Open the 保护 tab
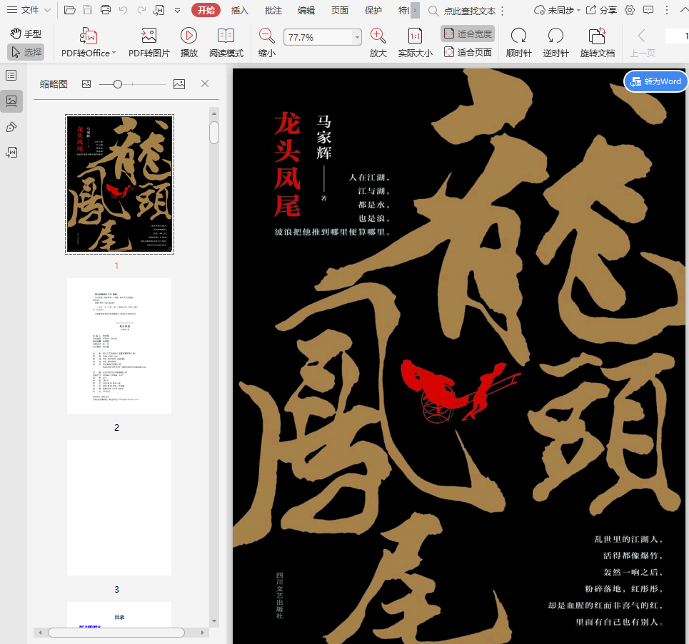 pyautogui.click(x=373, y=10)
